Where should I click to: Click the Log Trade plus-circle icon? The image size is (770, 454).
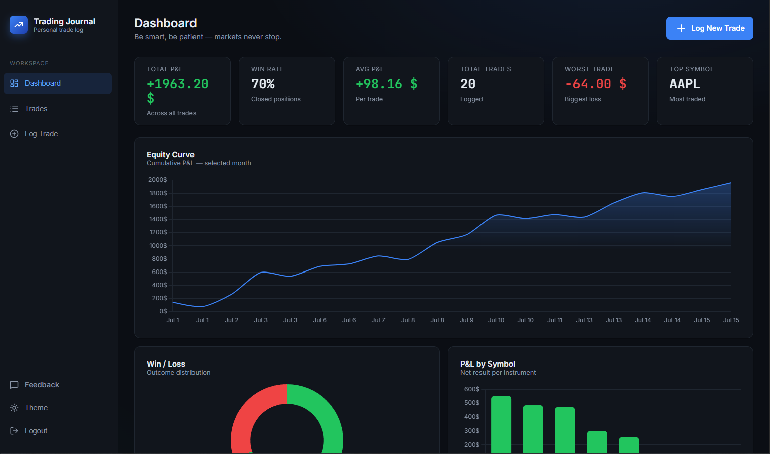click(x=14, y=134)
